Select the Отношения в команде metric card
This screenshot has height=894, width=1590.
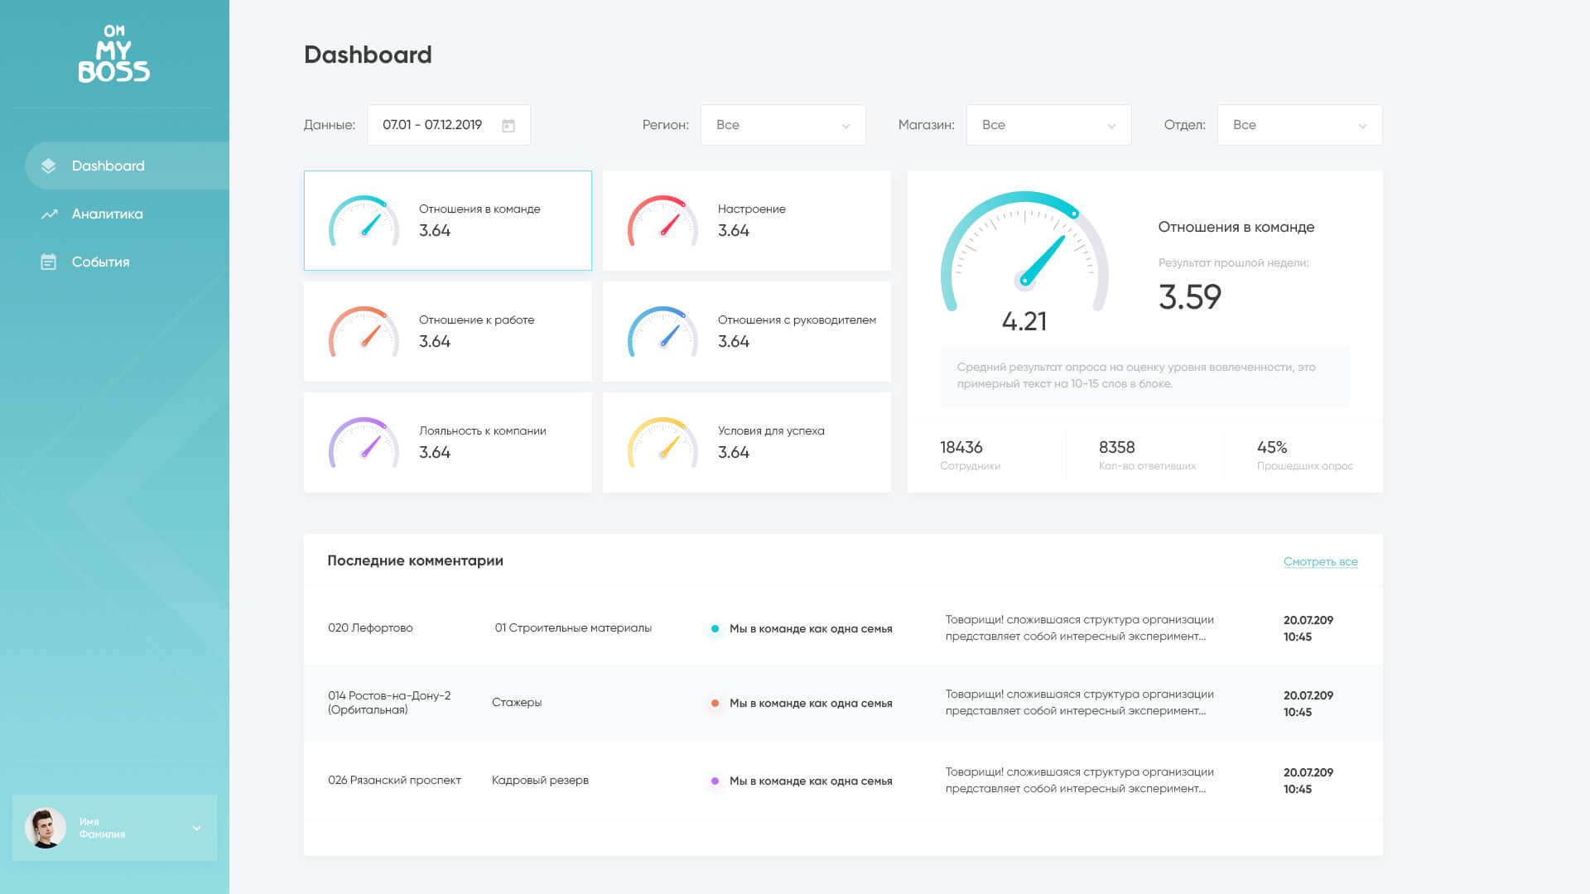pos(448,220)
